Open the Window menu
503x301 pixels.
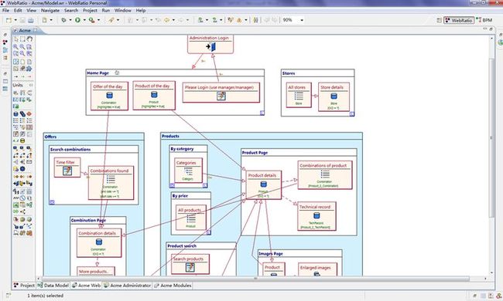click(122, 10)
